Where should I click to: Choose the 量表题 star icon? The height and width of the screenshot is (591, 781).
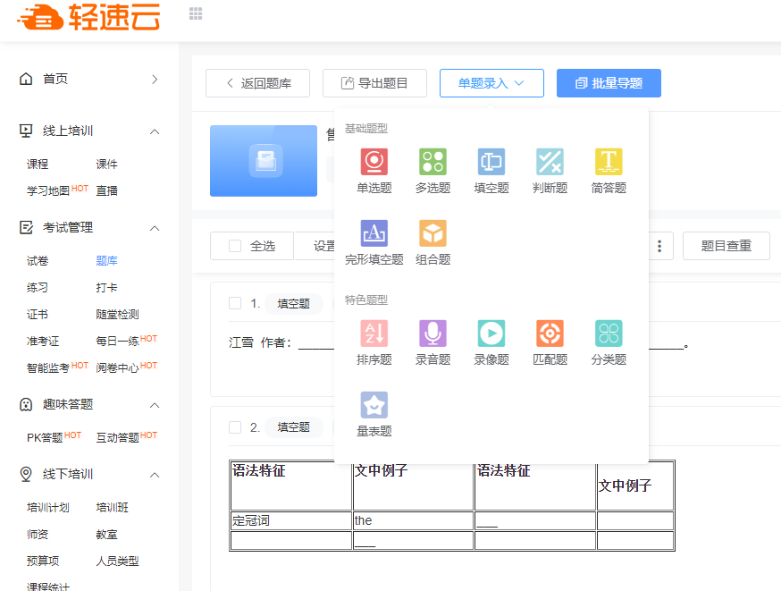374,405
